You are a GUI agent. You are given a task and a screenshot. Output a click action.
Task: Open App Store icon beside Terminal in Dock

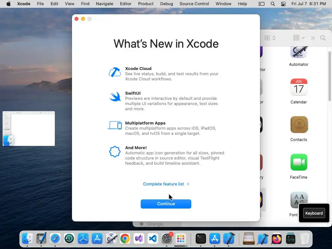point(215,239)
